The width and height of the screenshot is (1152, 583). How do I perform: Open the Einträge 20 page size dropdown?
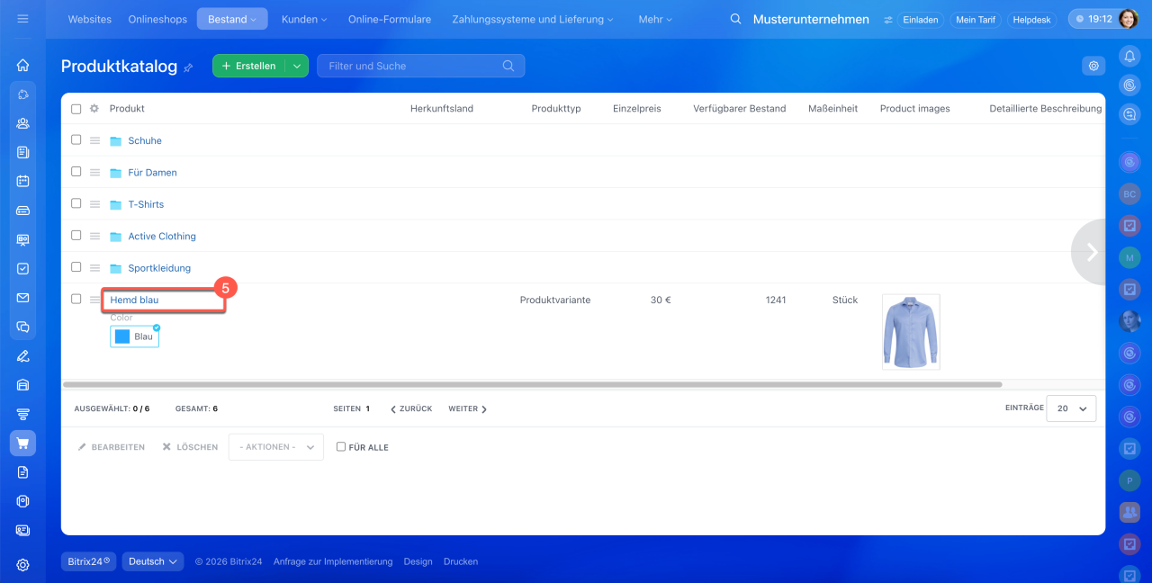point(1071,408)
